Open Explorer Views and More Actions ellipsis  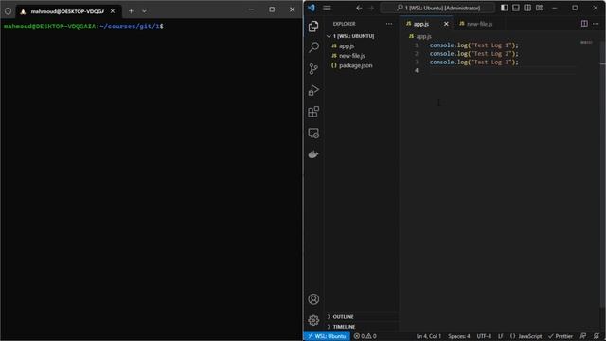click(x=389, y=24)
